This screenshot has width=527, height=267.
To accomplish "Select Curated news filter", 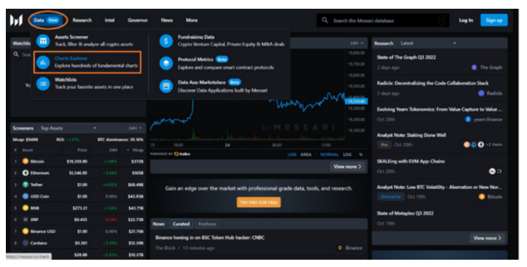I will [181, 224].
